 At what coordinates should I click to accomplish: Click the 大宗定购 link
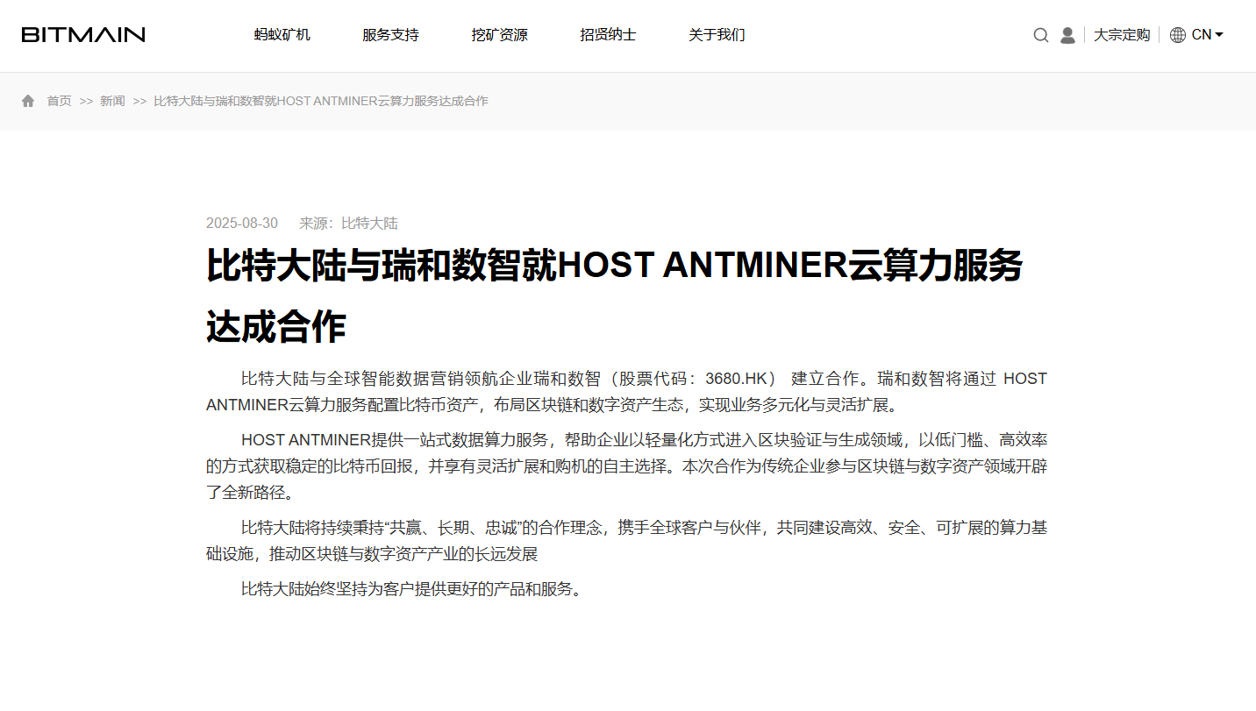[1121, 34]
